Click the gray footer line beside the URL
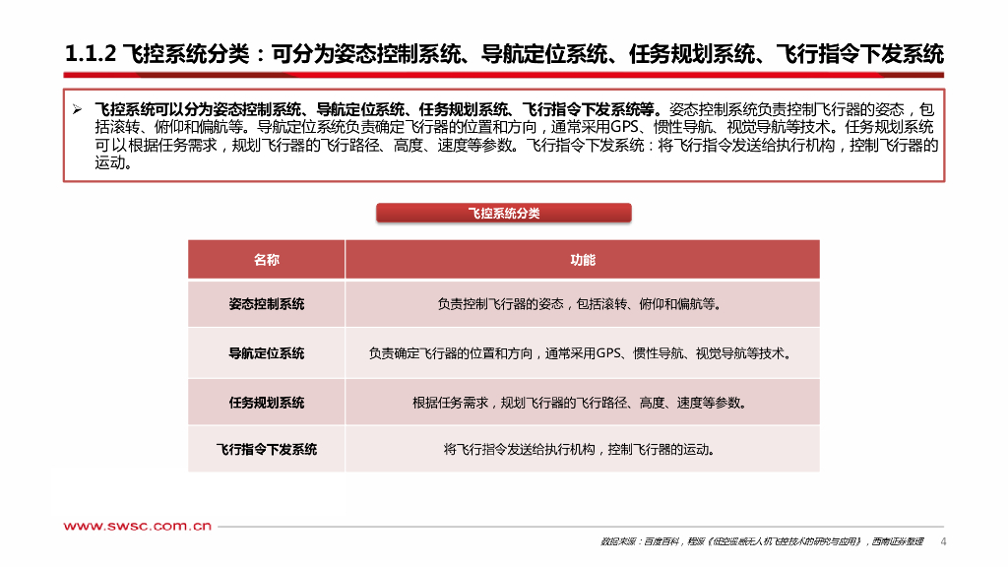 pos(581,527)
